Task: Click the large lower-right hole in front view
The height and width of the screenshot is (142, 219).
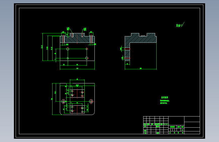Action: [x=87, y=58]
